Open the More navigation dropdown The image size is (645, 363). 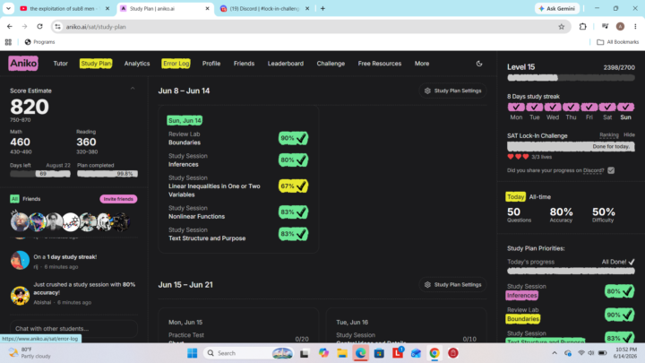[x=422, y=64]
